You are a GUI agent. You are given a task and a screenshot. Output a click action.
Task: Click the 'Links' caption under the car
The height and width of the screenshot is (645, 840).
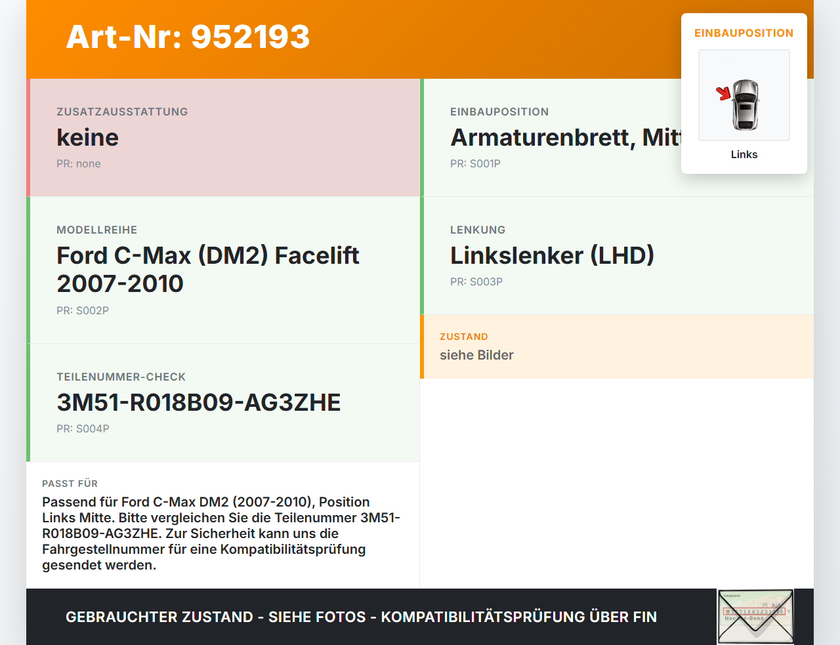pos(744,154)
